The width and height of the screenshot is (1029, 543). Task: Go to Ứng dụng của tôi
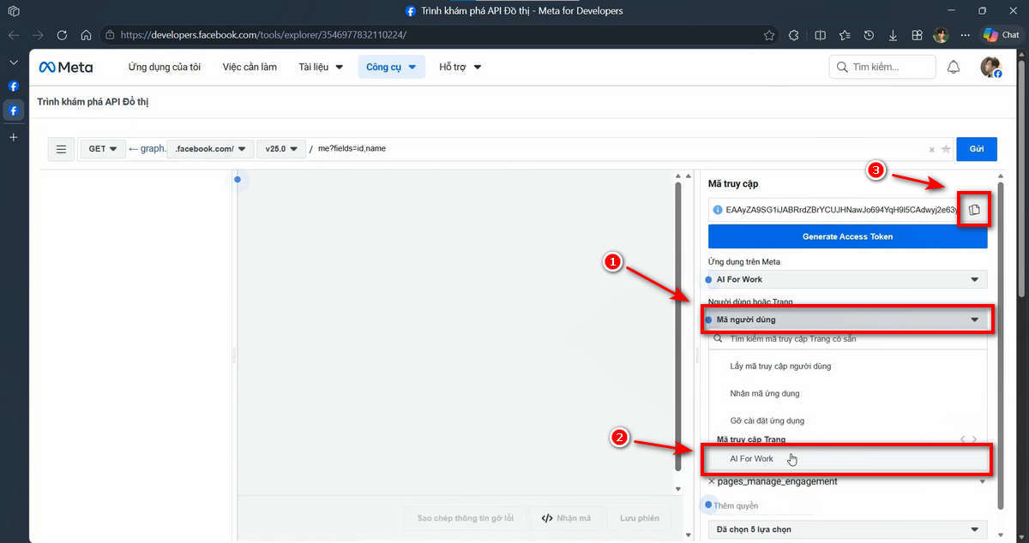pyautogui.click(x=164, y=67)
